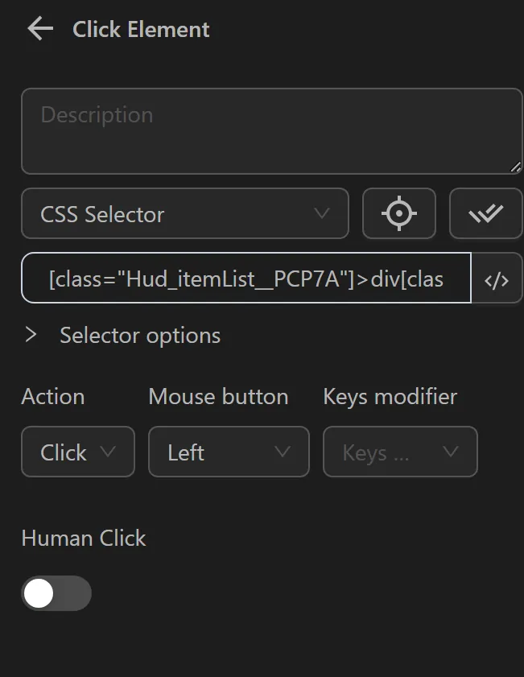Viewport: 524px width, 677px height.
Task: Open the Mouse button dropdown showing Left
Action: 229,452
